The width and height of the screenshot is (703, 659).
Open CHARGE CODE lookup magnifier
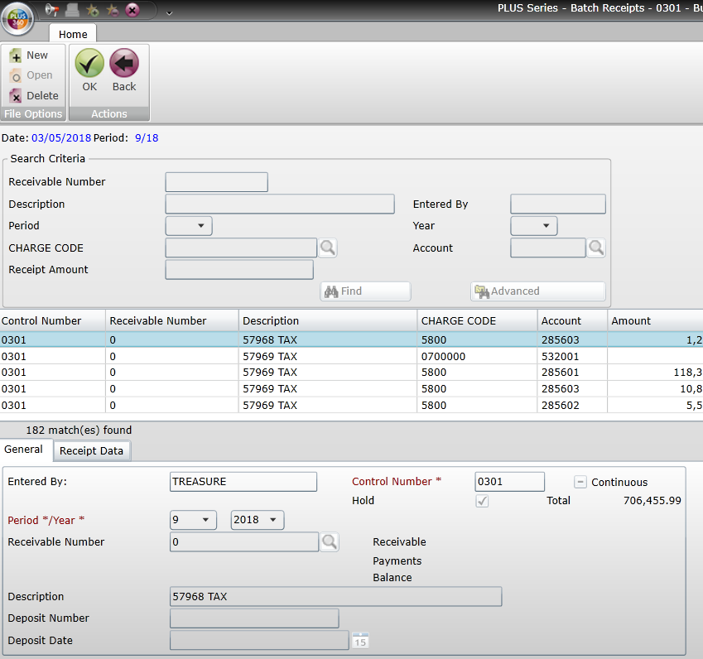click(x=329, y=248)
